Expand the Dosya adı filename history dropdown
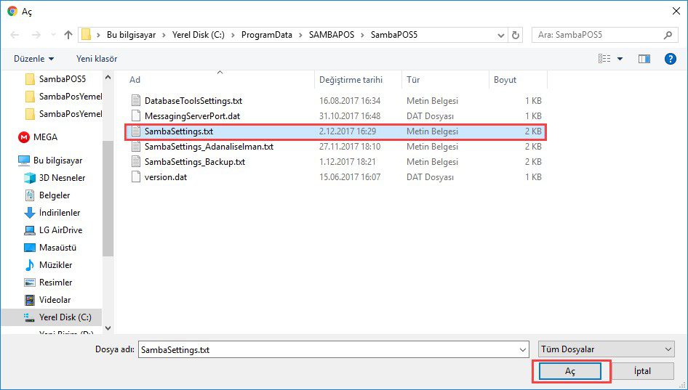 [523, 350]
